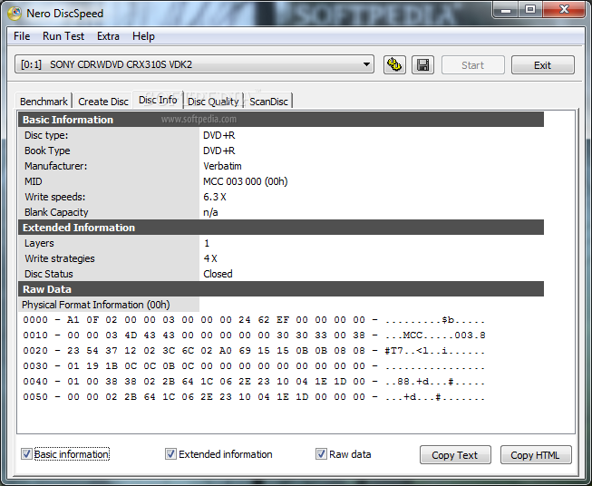This screenshot has width=592, height=486.
Task: Click the Start button
Action: (x=472, y=65)
